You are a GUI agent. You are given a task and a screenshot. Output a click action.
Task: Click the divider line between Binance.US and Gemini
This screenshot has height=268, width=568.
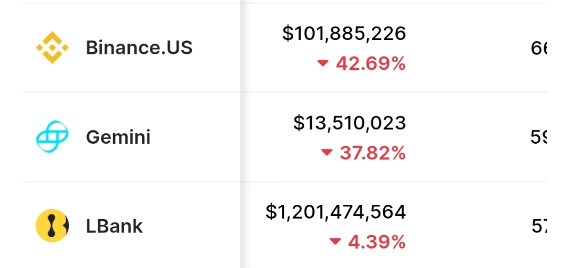pyautogui.click(x=285, y=92)
